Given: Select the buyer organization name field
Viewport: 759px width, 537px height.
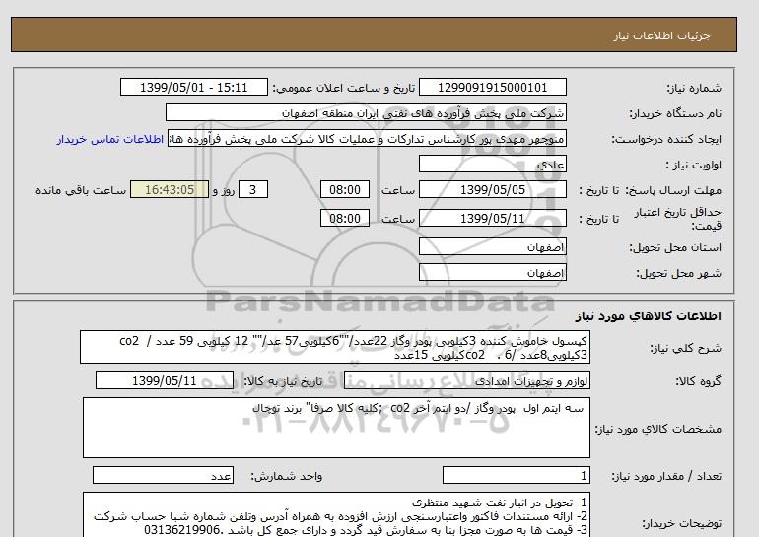Looking at the screenshot, I should pos(366,112).
